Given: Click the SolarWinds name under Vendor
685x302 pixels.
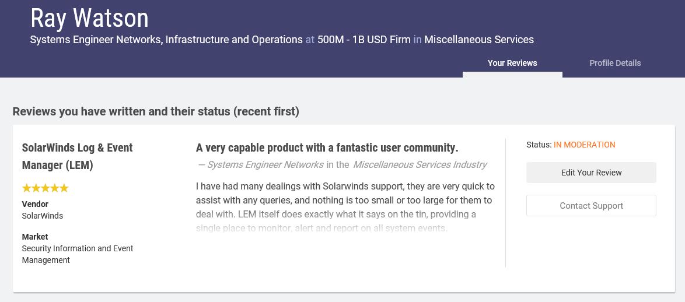Looking at the screenshot, I should 42,216.
